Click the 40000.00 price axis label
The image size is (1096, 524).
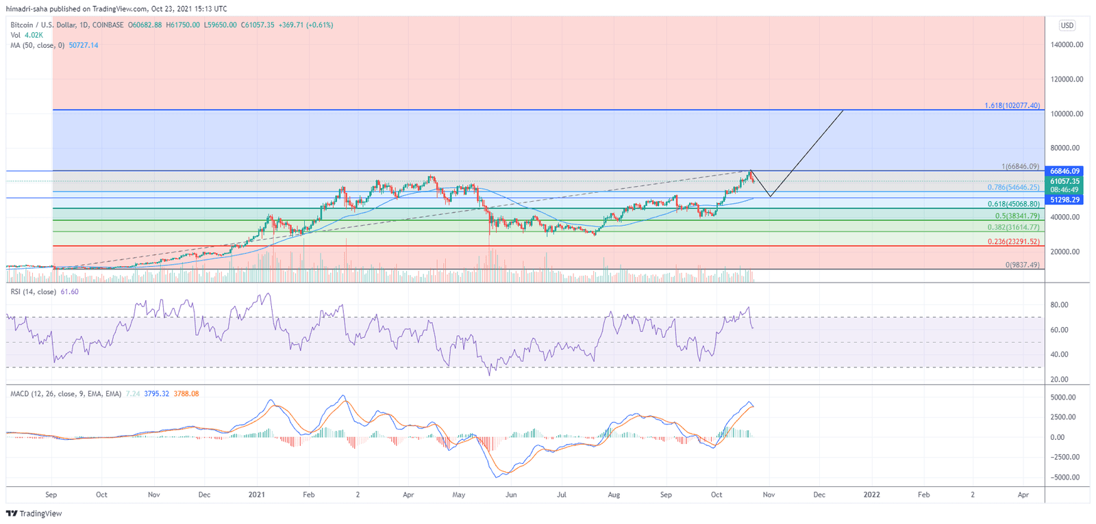click(1064, 217)
